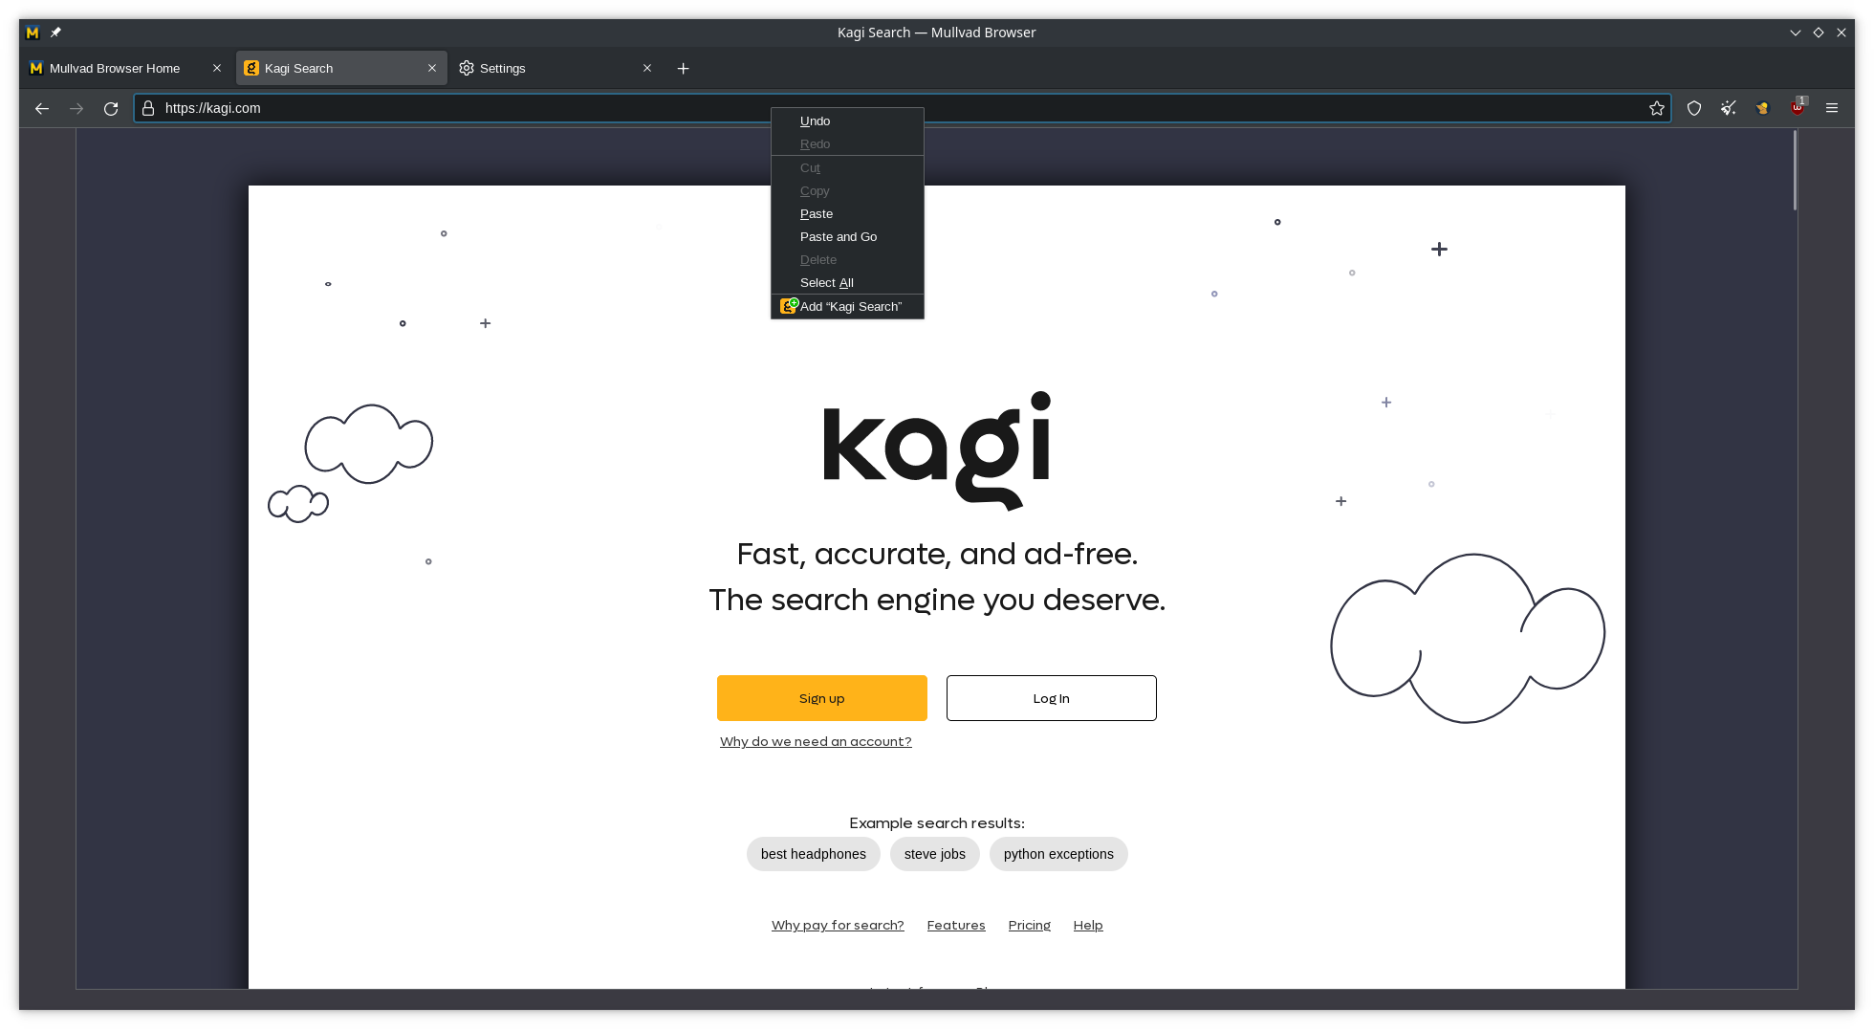
Task: Maximize the window via the diamond button
Action: click(x=1819, y=33)
